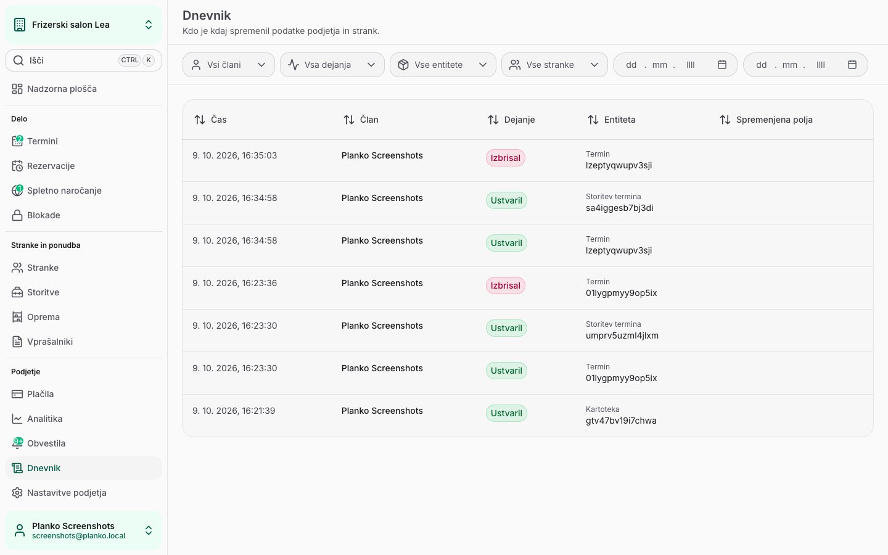Open calendar picker on first date field
The height and width of the screenshot is (555, 888).
[722, 65]
